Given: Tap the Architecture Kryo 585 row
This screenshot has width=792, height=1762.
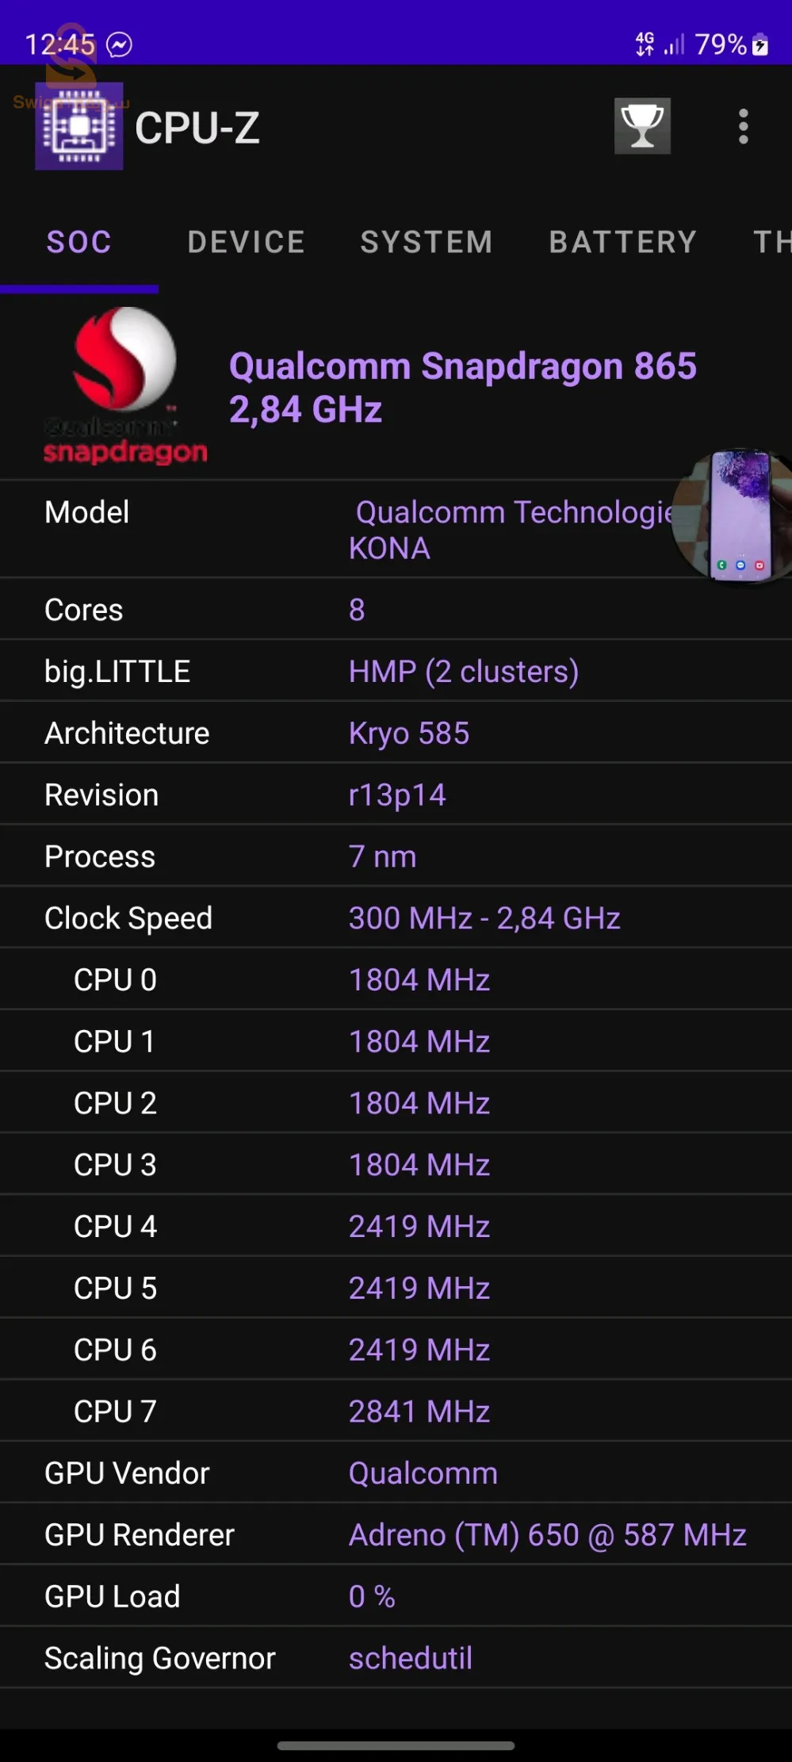Looking at the screenshot, I should click(x=396, y=733).
